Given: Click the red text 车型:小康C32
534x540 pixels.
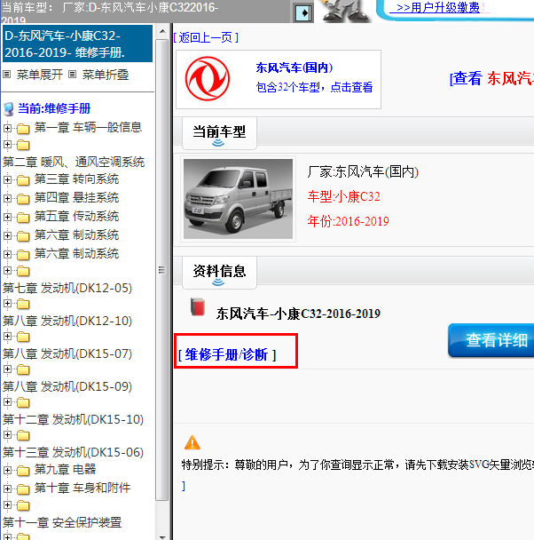Looking at the screenshot, I should pos(344,196).
